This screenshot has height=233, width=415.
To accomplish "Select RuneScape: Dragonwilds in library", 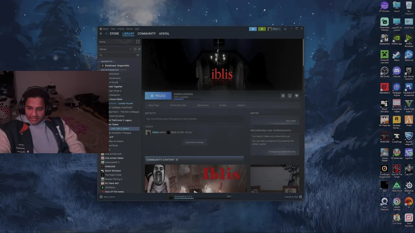I will click(x=117, y=66).
